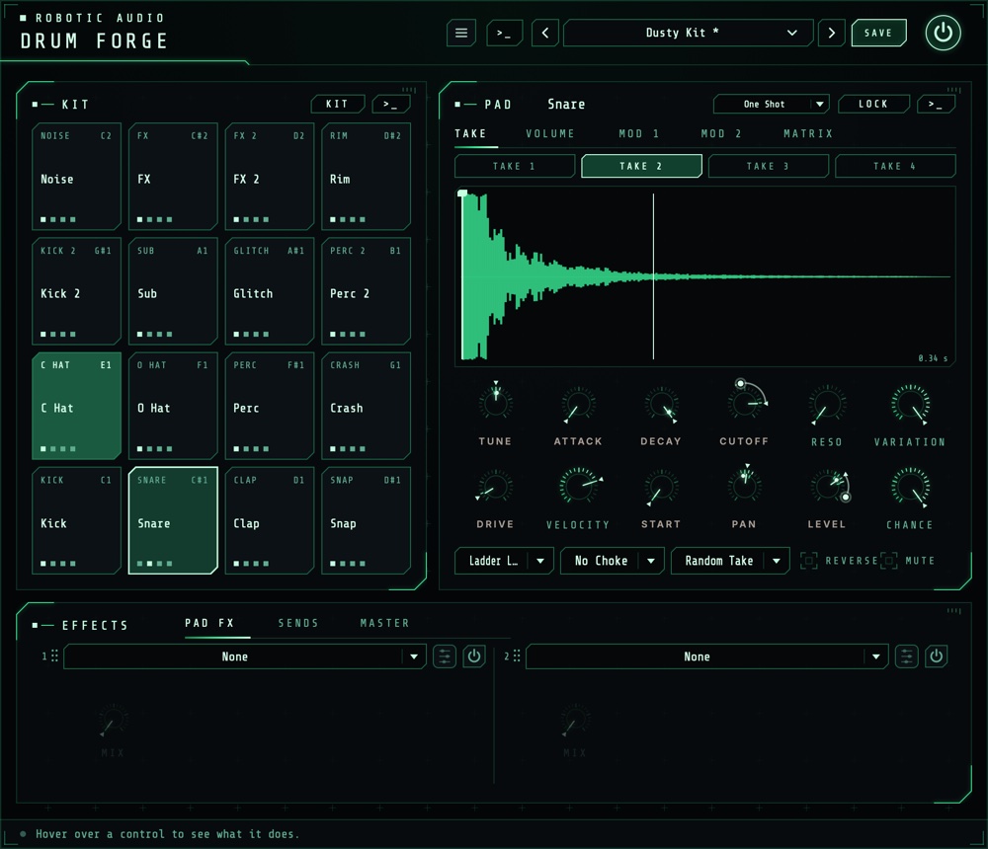Click the Save button

tap(878, 33)
